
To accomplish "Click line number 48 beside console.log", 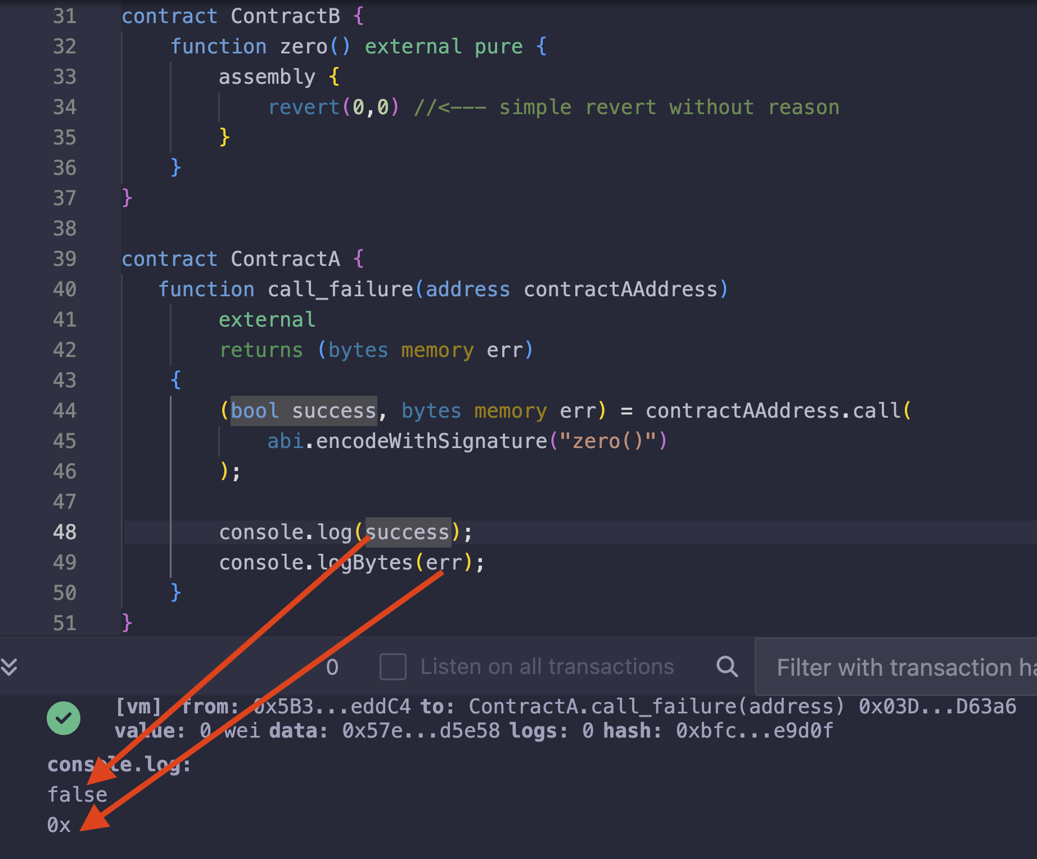I will coord(64,532).
